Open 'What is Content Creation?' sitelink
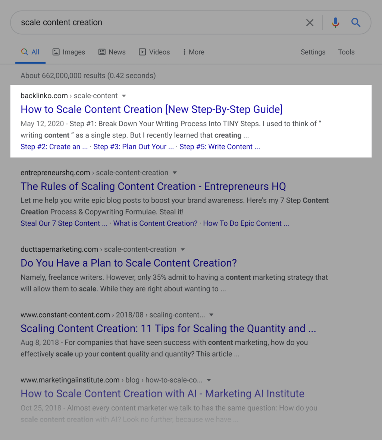The image size is (382, 440). click(155, 223)
